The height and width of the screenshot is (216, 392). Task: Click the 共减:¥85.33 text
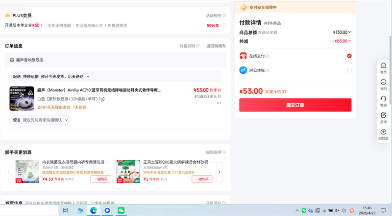pos(275,92)
